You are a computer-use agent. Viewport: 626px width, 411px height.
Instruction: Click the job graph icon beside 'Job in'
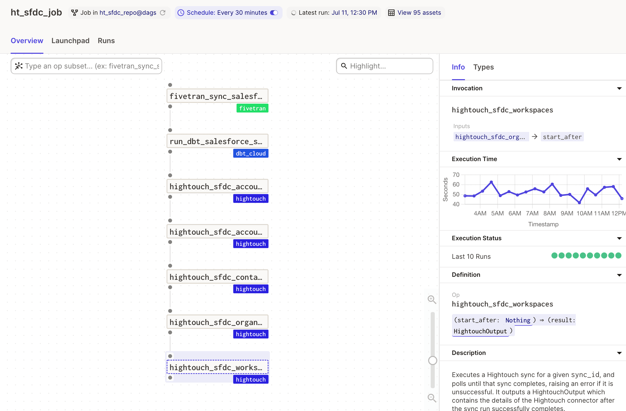pos(75,13)
